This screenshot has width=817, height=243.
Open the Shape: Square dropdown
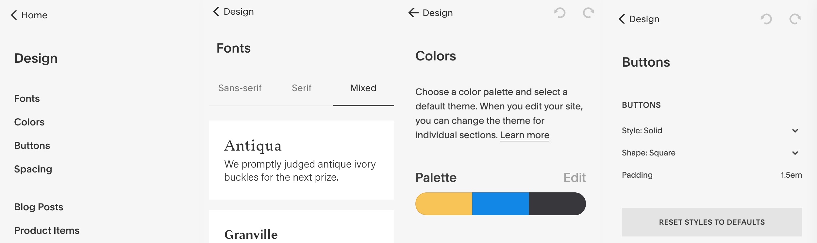click(795, 153)
